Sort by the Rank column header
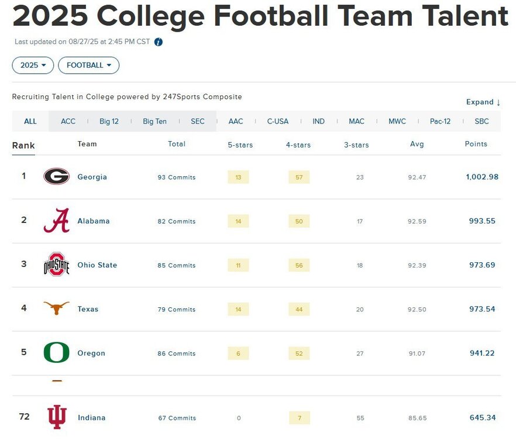Image resolution: width=516 pixels, height=439 pixels. [x=23, y=146]
